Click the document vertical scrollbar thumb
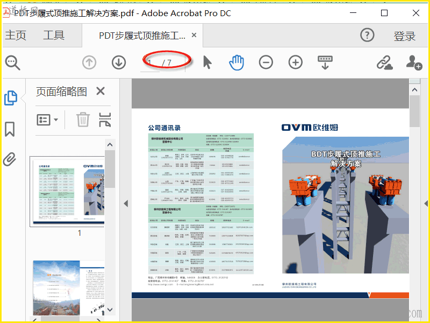 [x=414, y=111]
